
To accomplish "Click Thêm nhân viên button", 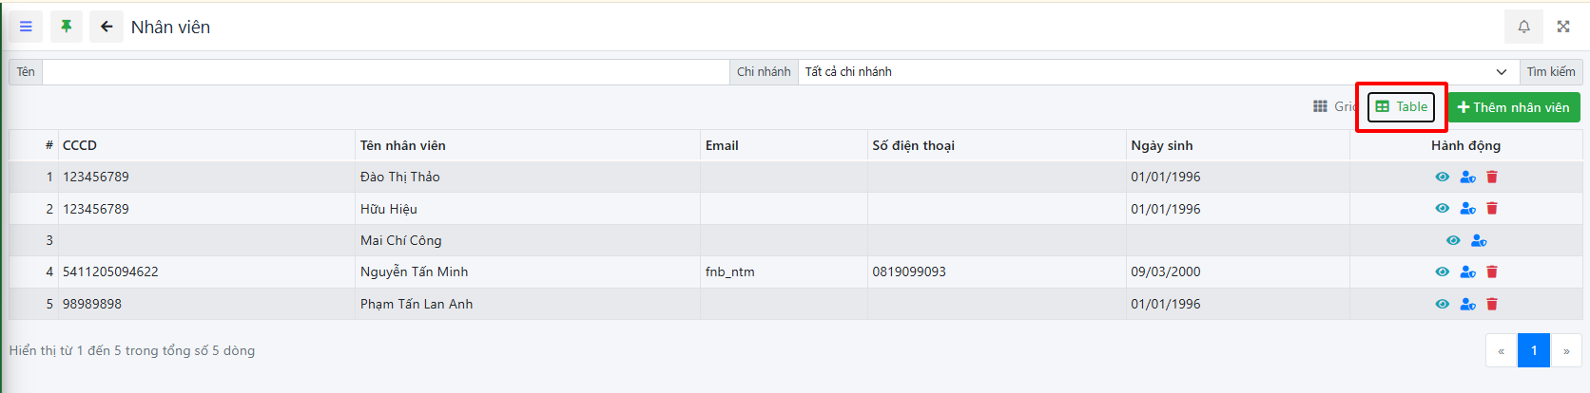I will pyautogui.click(x=1513, y=107).
